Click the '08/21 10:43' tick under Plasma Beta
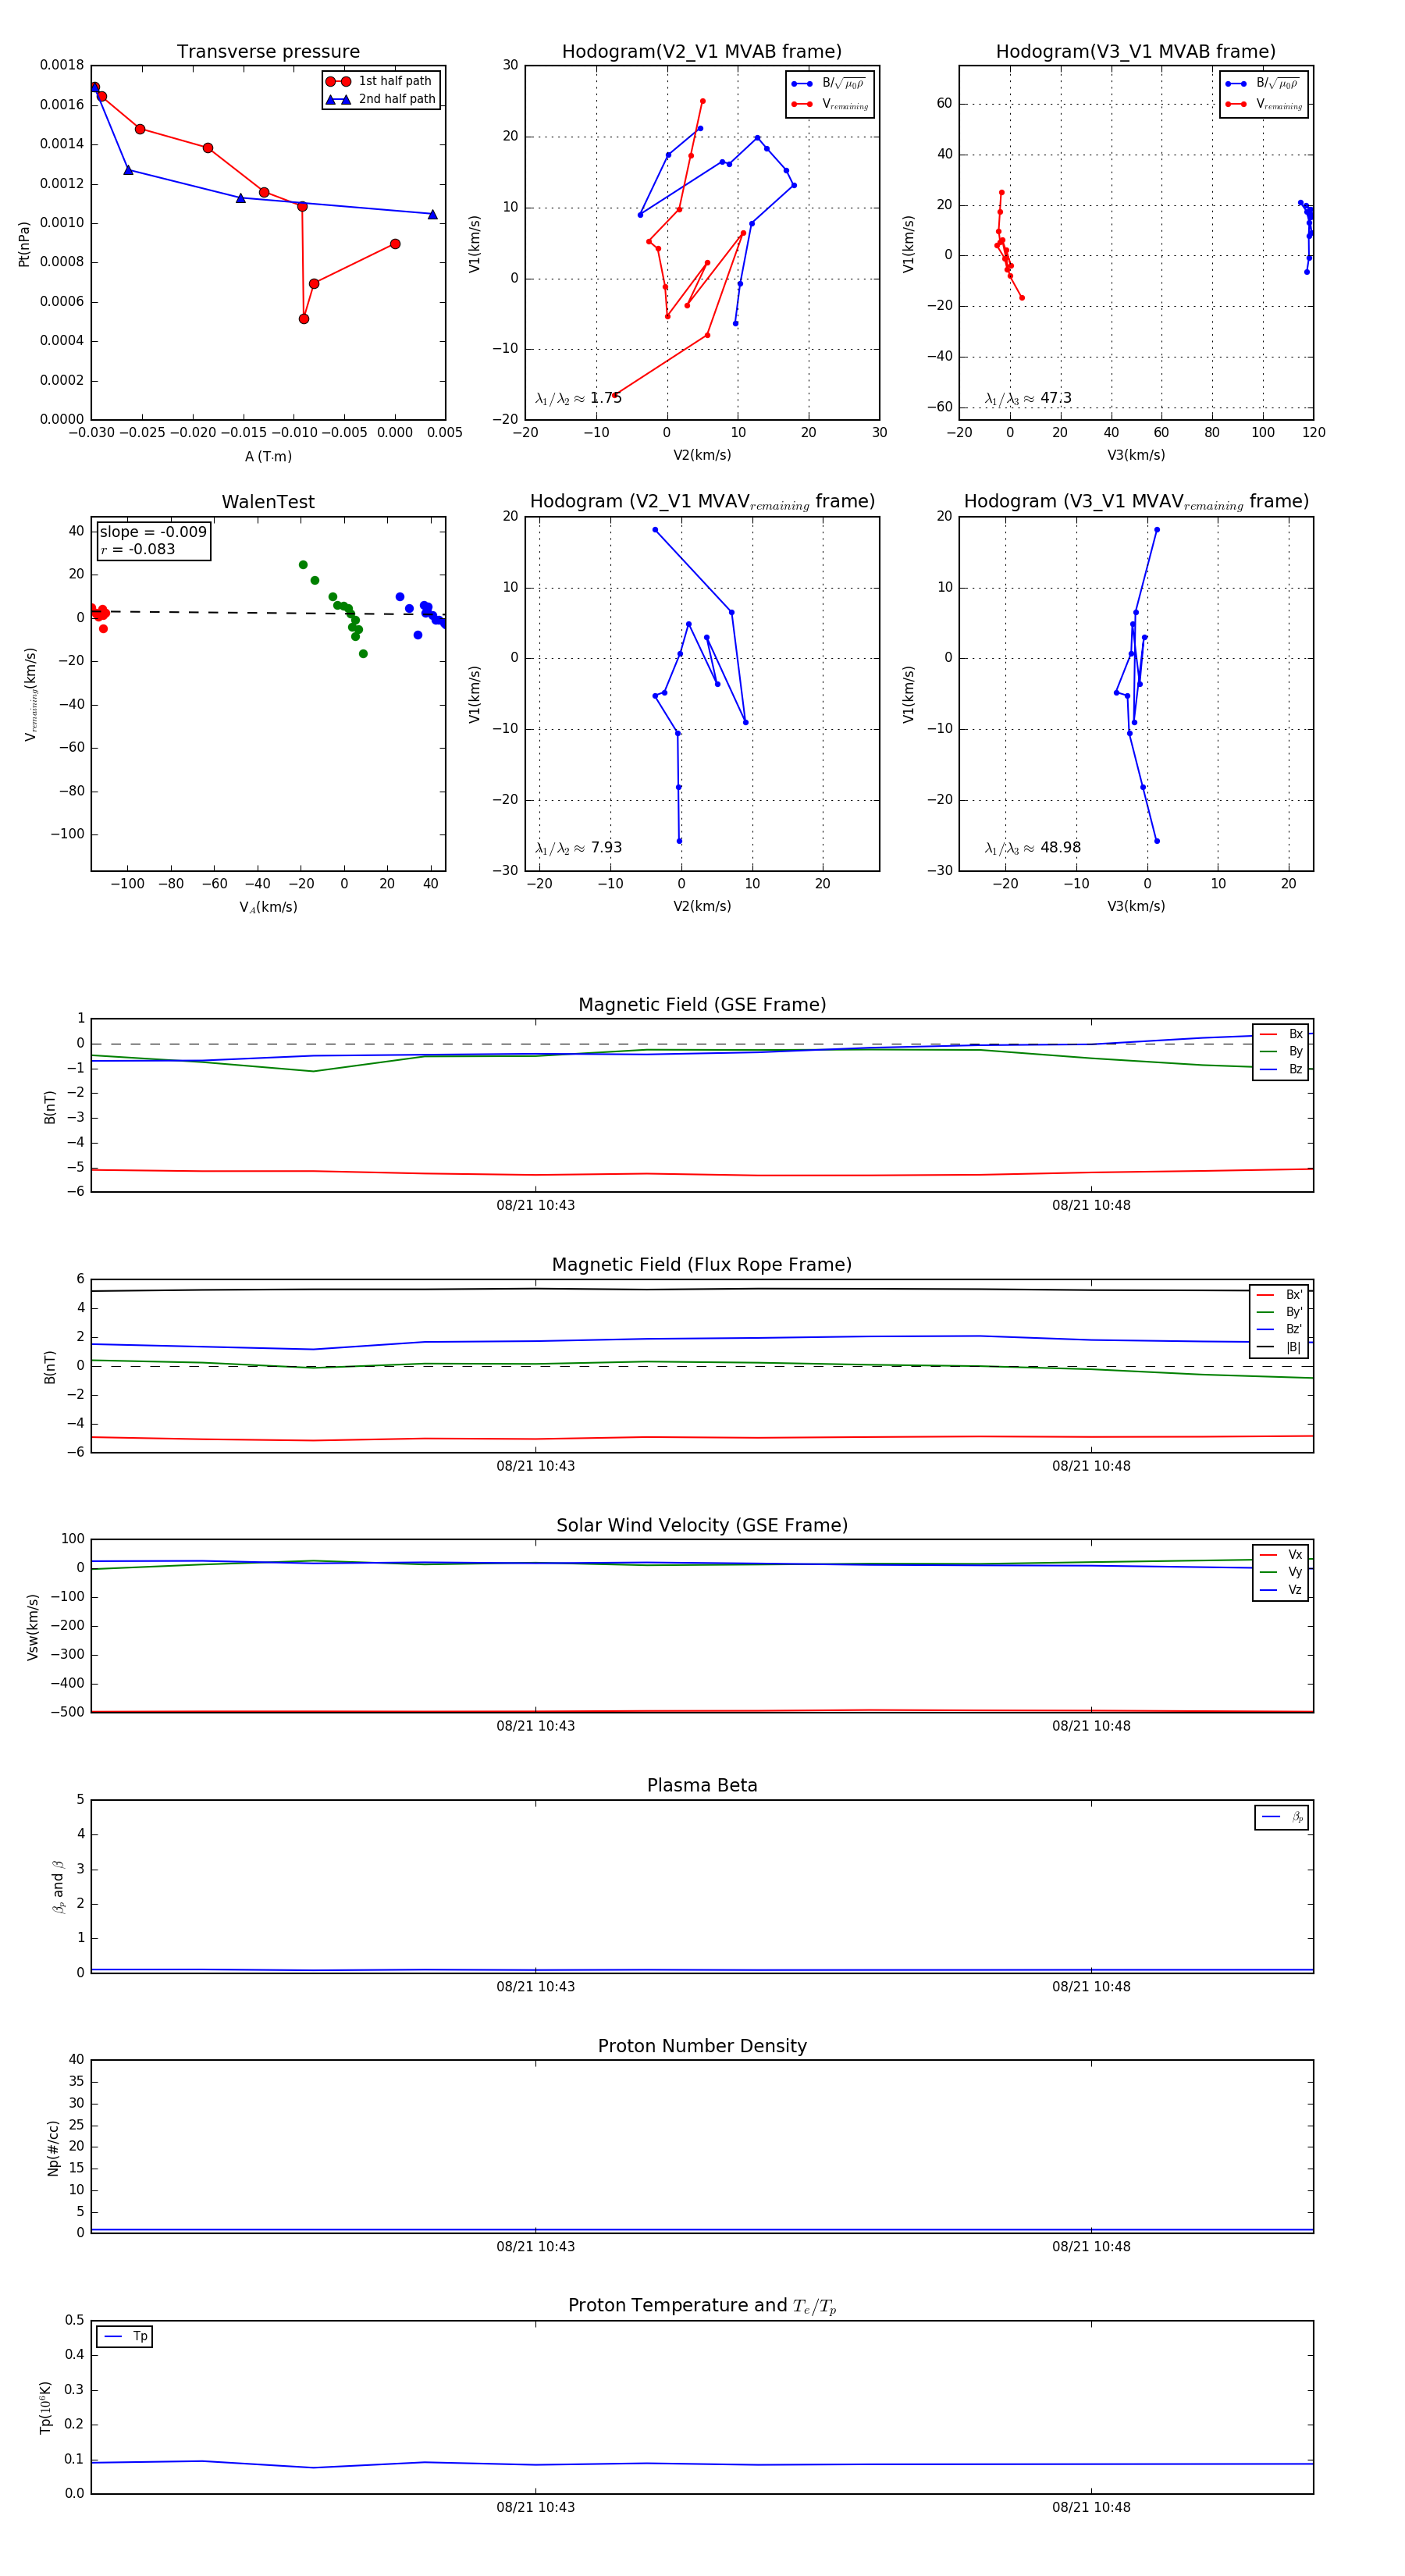The image size is (1405, 2576). coord(536,1986)
